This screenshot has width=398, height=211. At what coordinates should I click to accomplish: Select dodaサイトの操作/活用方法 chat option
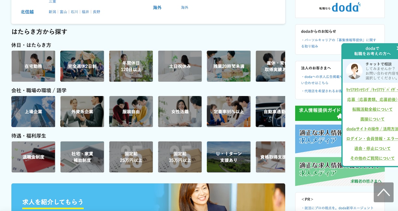[372, 129]
